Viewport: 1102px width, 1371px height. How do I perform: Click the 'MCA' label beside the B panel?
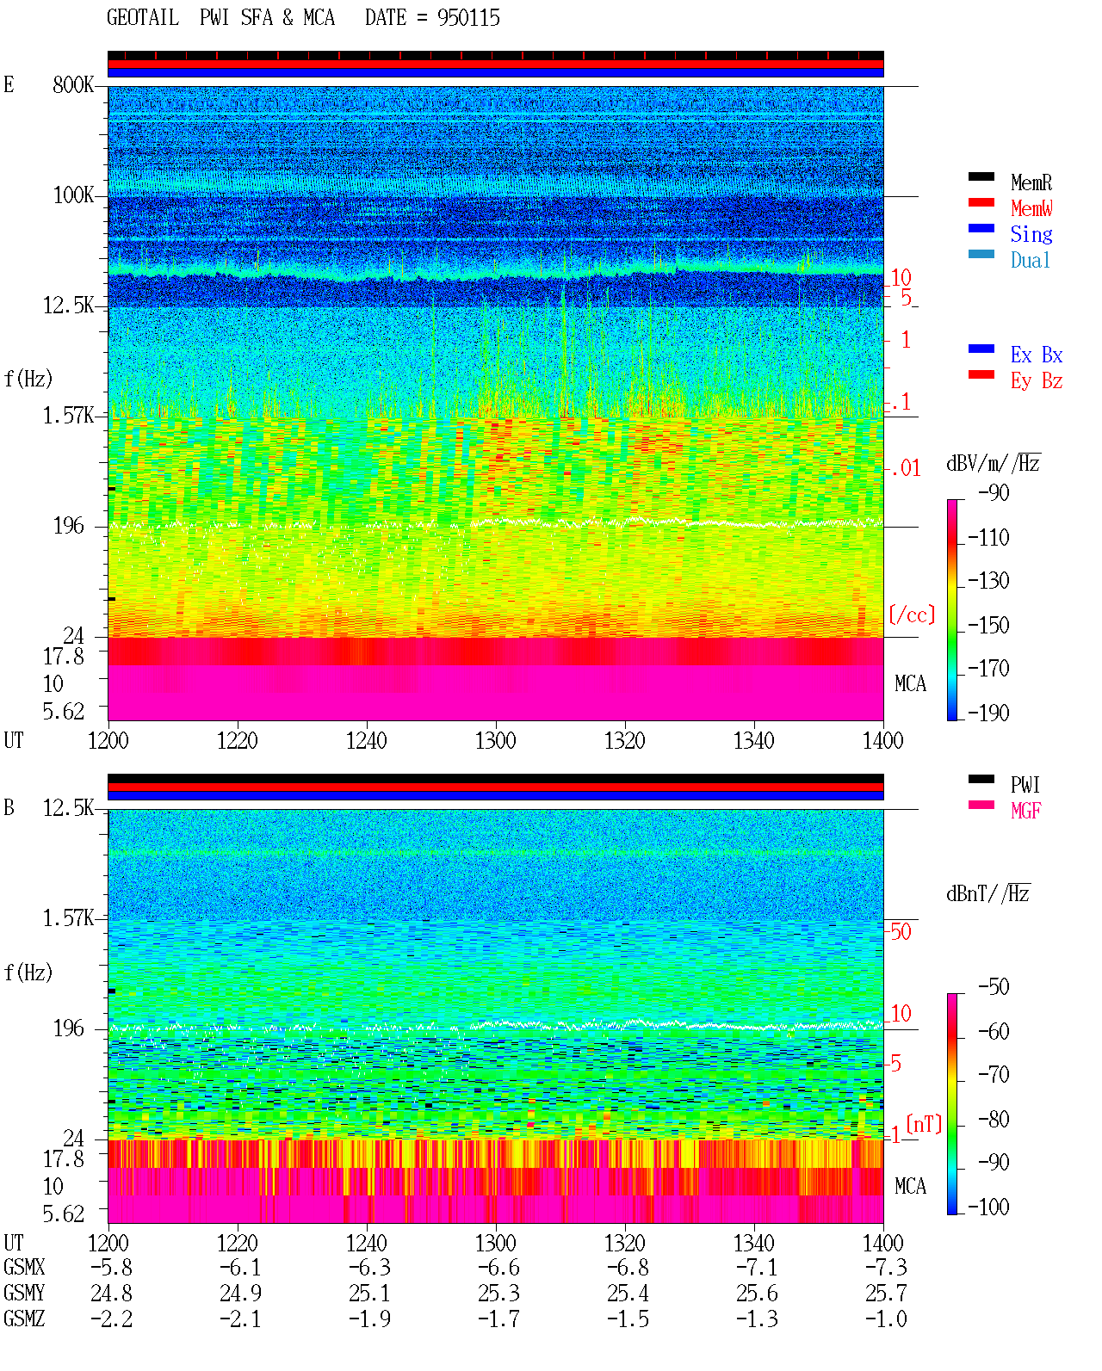[x=910, y=1187]
